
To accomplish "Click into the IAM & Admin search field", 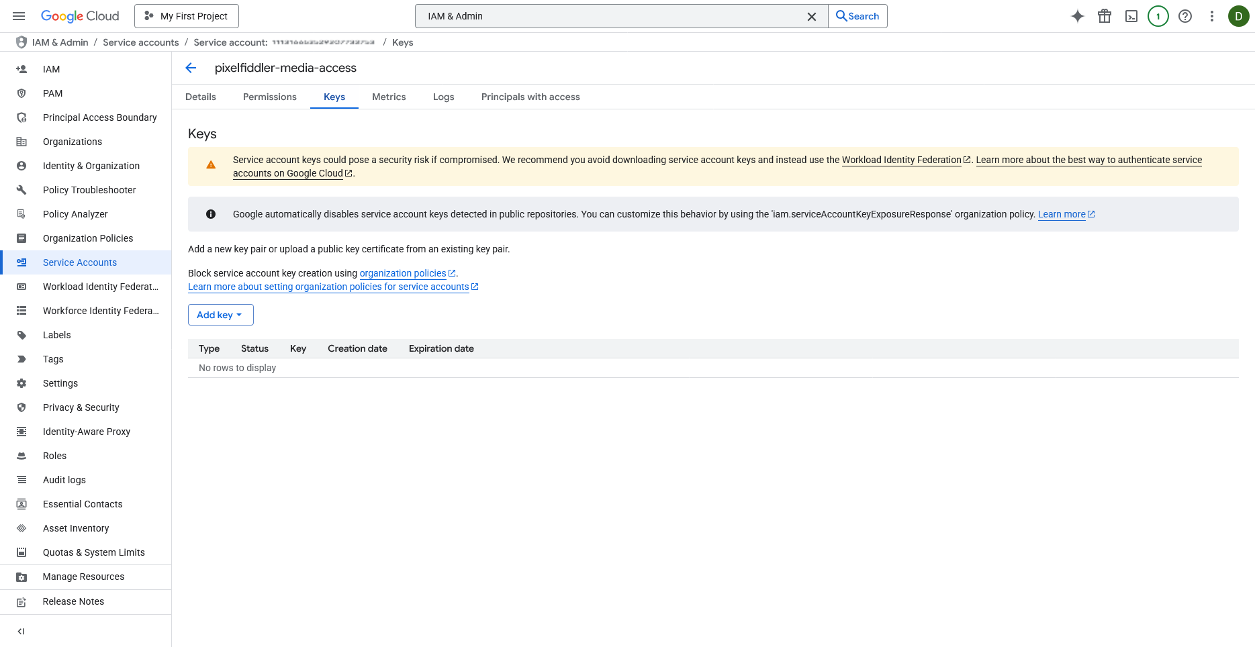I will [x=611, y=16].
